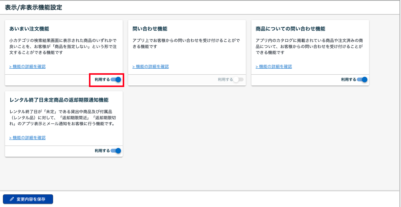View feature details for 商品についての問い合わせ機能
Image resolution: width=401 pixels, height=207 pixels.
(274, 67)
